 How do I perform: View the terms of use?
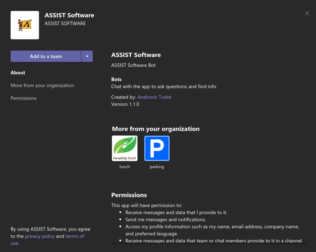click(x=74, y=236)
